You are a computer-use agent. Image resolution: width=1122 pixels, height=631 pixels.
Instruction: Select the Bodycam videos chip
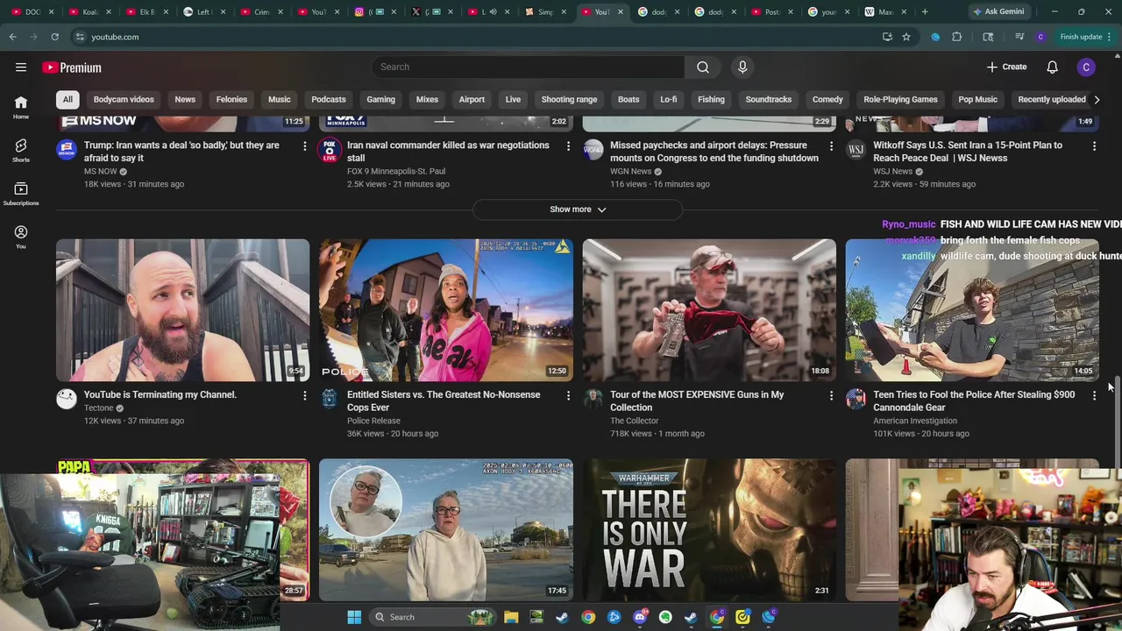click(124, 99)
